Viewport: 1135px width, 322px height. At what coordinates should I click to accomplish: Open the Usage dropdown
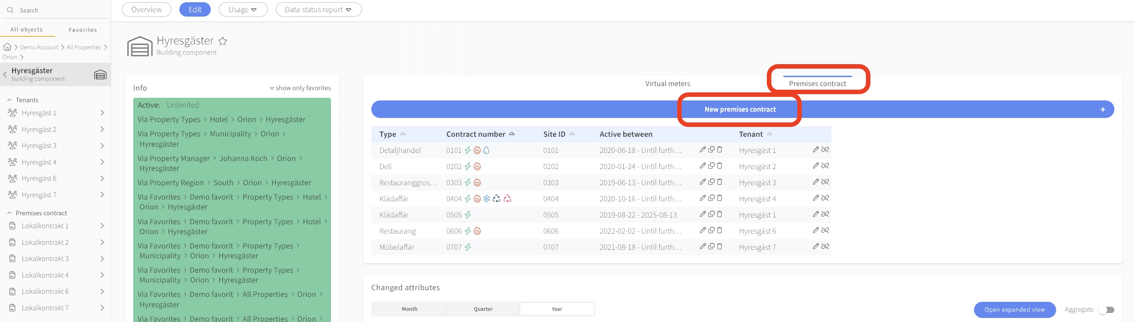coord(243,9)
